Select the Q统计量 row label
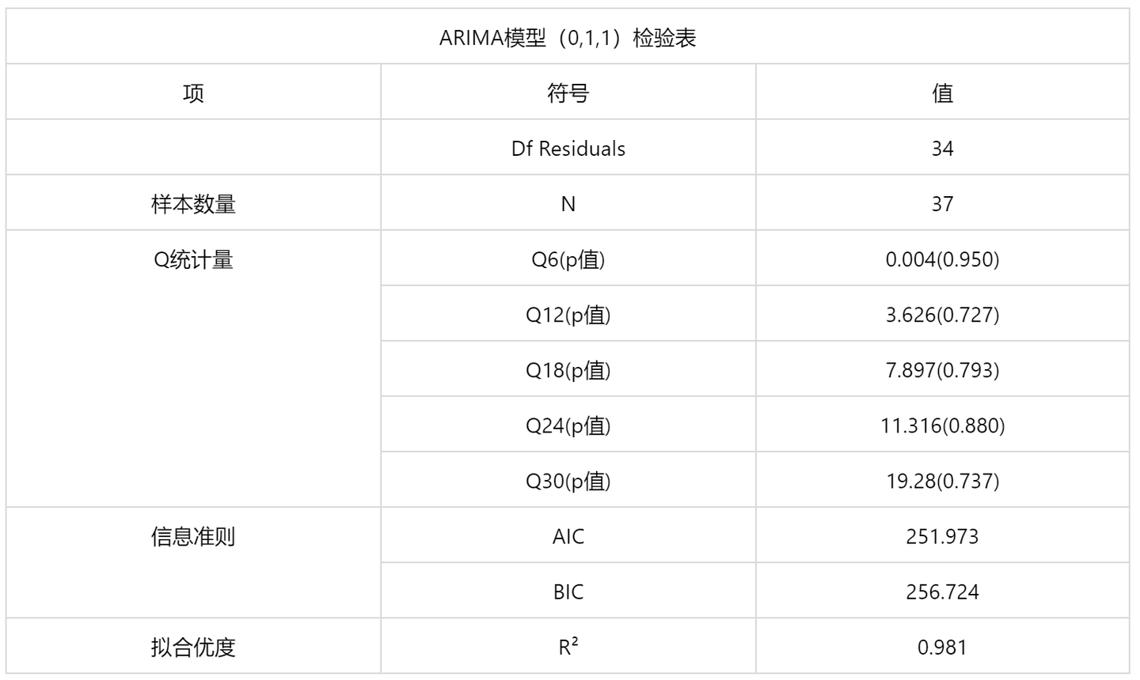This screenshot has width=1140, height=680. tap(193, 259)
